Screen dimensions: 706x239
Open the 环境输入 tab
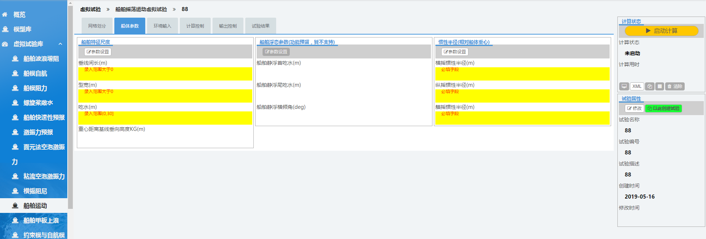click(163, 26)
